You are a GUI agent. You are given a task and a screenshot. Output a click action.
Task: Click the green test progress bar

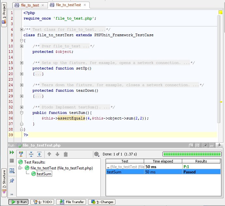[x=191, y=154]
